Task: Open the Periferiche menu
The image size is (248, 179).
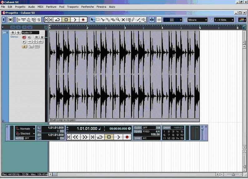Action: pos(87,7)
